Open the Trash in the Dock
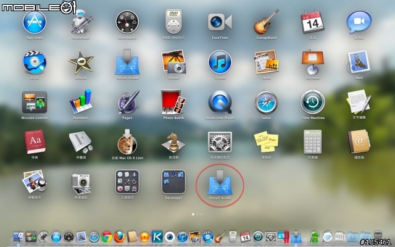Viewport: 395px width, 247px height. [x=378, y=237]
